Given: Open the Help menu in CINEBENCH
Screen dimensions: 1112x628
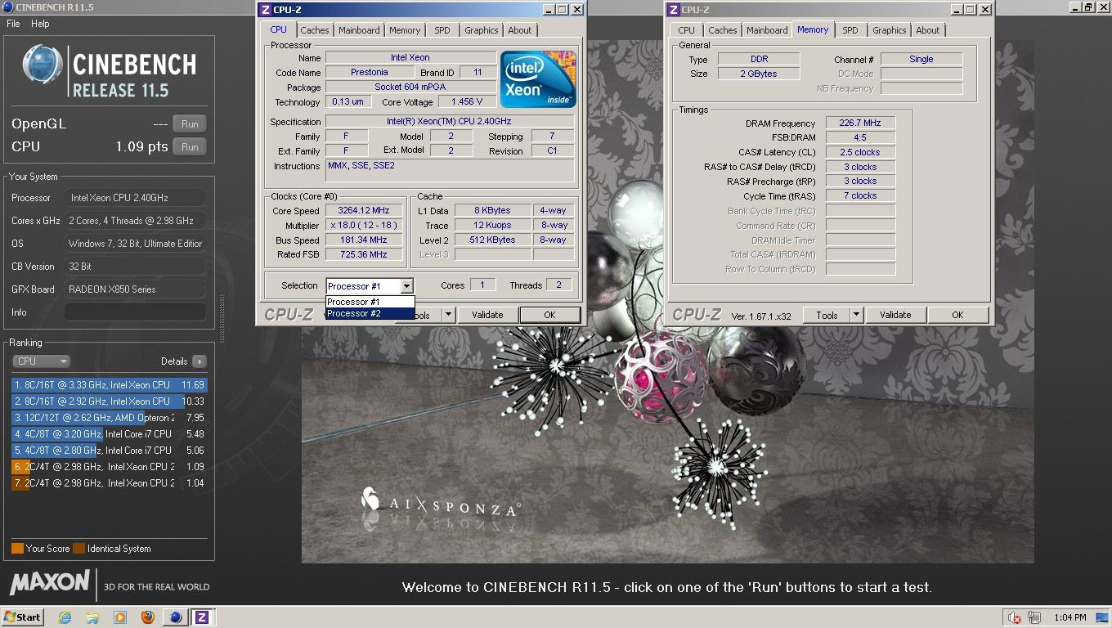Looking at the screenshot, I should point(40,24).
